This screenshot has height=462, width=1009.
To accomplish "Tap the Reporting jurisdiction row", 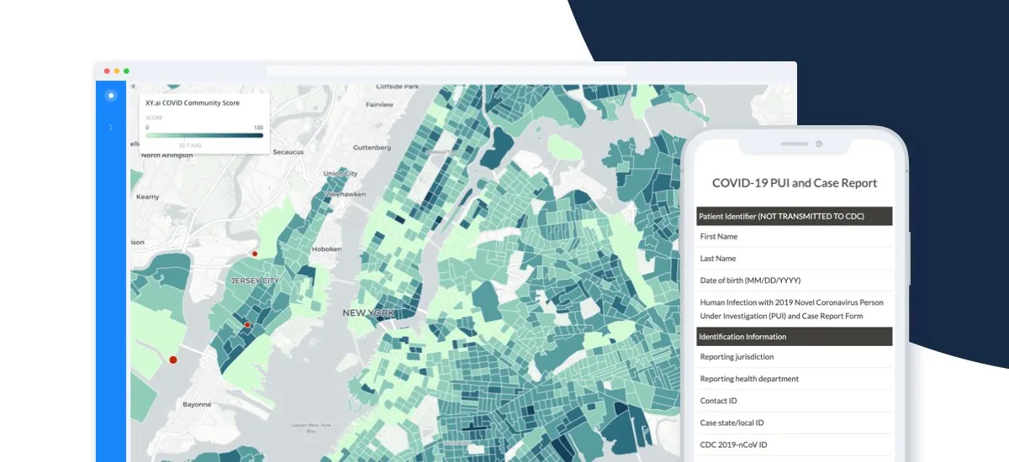I will pyautogui.click(x=794, y=357).
